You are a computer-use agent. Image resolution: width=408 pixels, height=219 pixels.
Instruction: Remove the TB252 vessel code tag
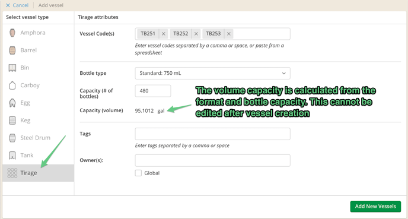(196, 34)
